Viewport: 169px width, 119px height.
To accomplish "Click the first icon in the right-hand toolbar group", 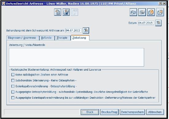I will 133,12.
